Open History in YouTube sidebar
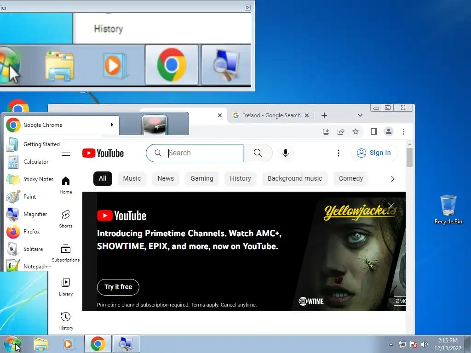This screenshot has height=353, width=471. tap(66, 321)
